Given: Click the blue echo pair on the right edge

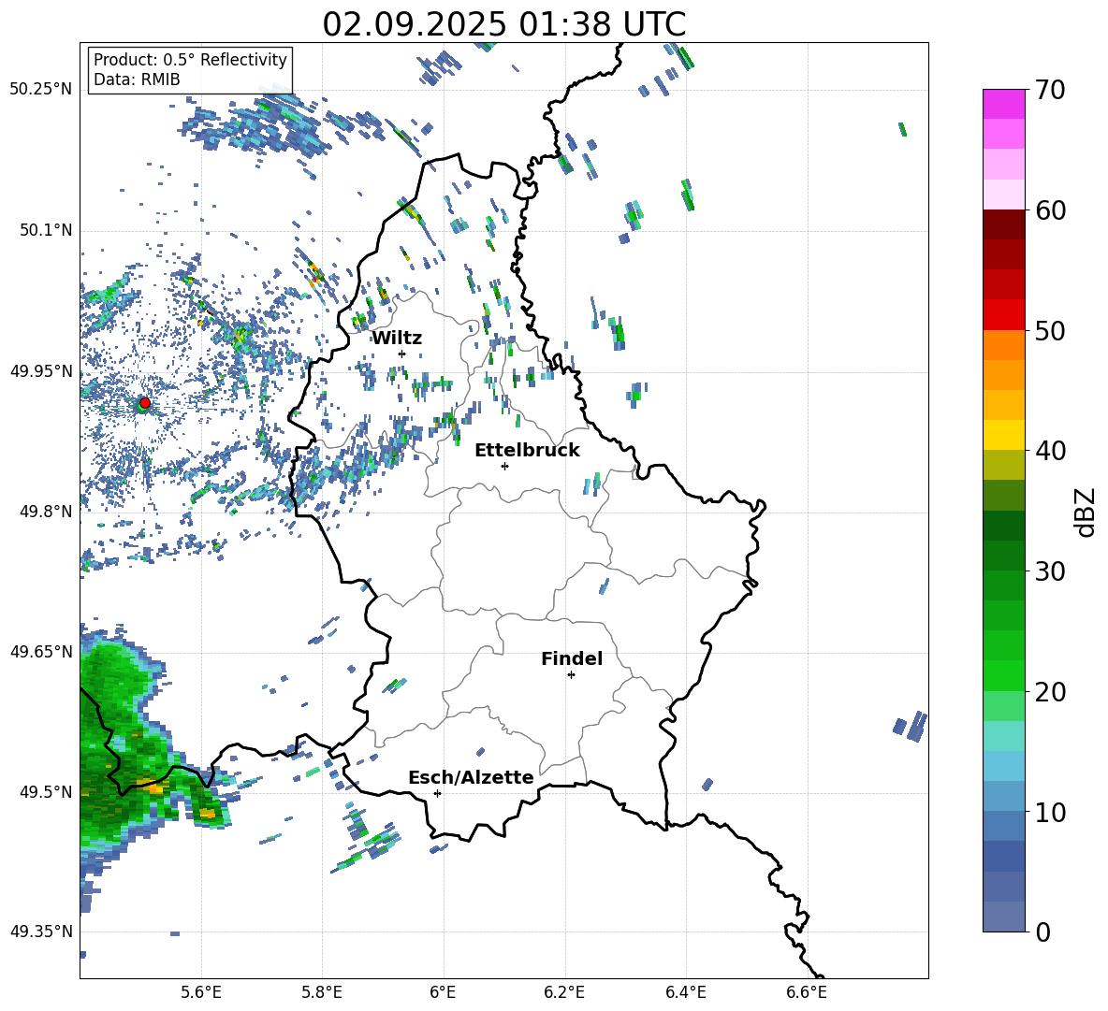Looking at the screenshot, I should (x=911, y=726).
